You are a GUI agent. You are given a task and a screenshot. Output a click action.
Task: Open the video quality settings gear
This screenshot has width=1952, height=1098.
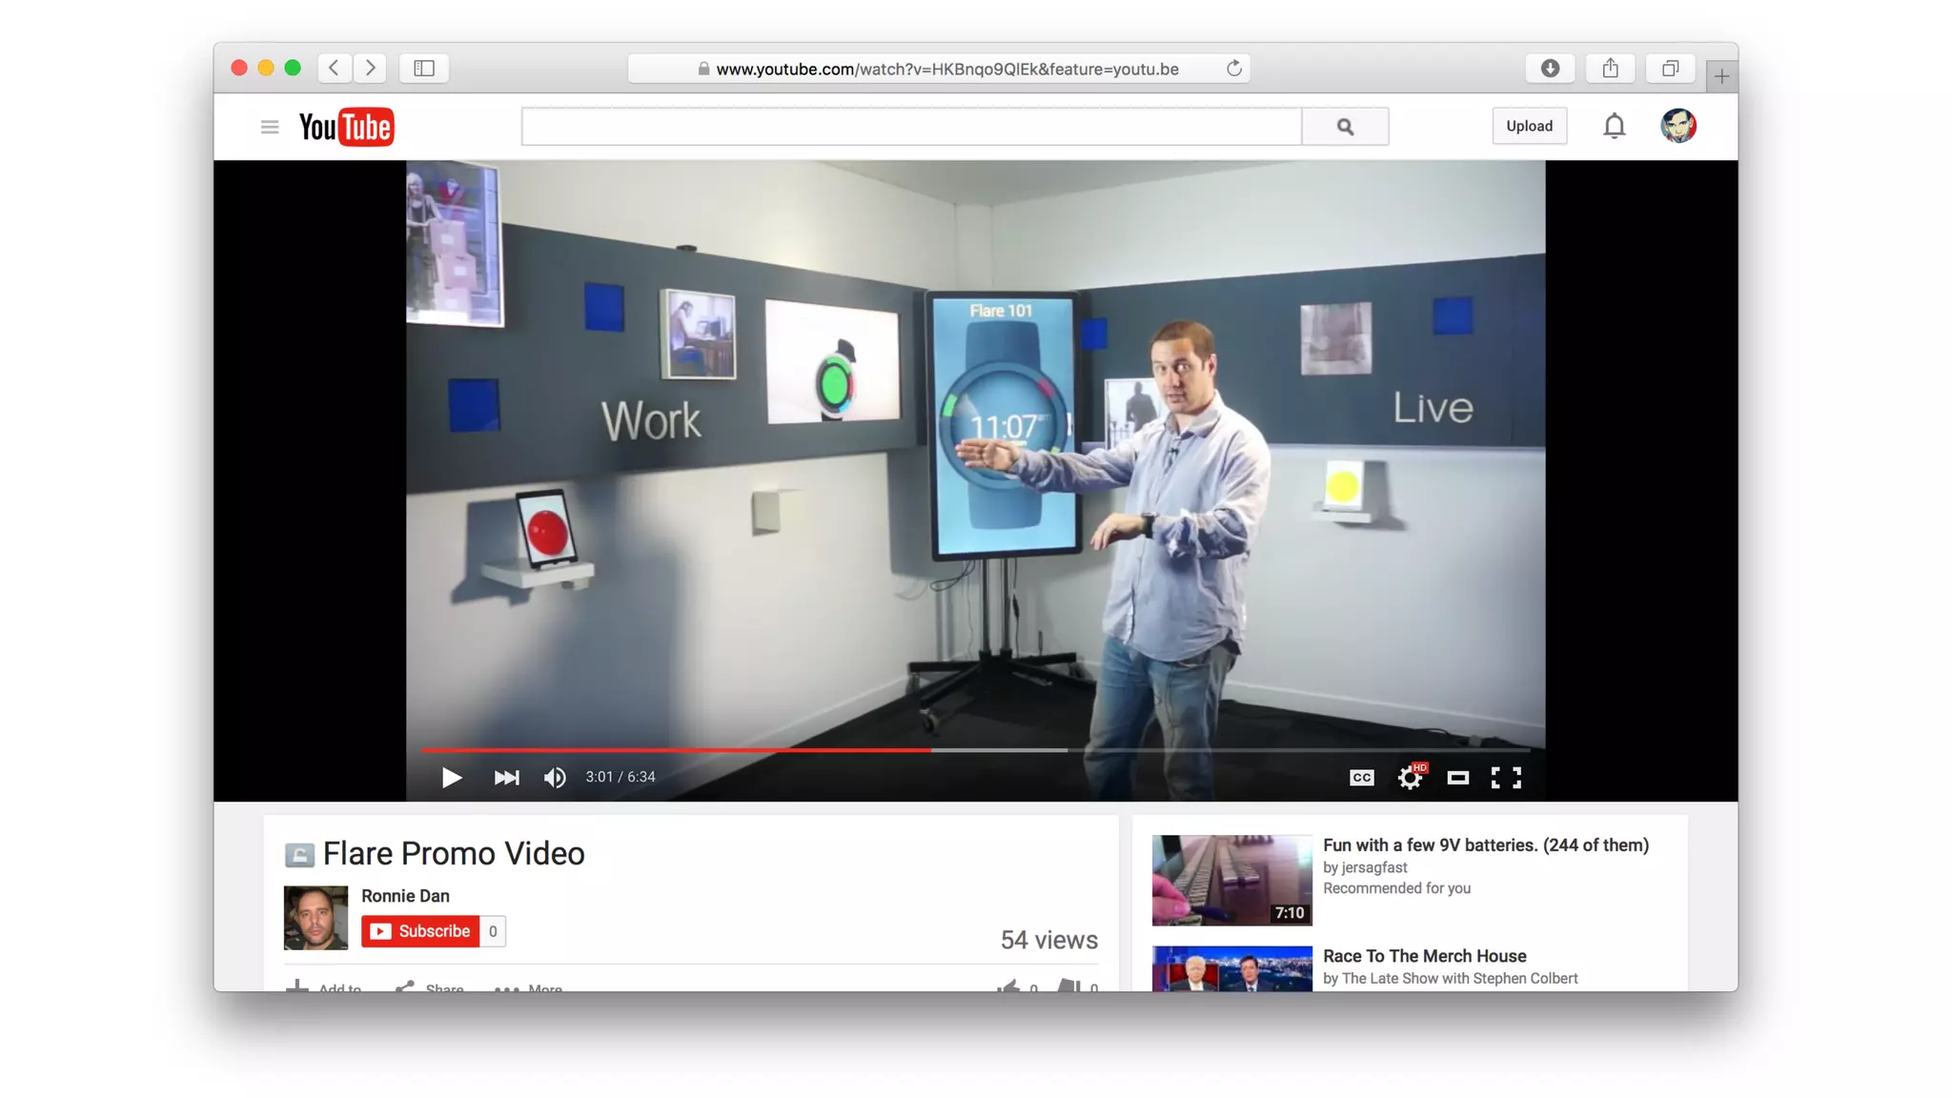pos(1410,778)
